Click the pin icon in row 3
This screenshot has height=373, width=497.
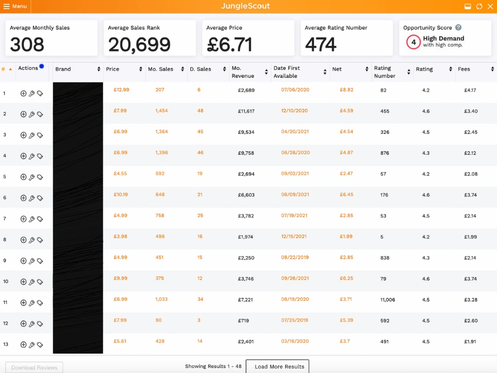pyautogui.click(x=32, y=135)
